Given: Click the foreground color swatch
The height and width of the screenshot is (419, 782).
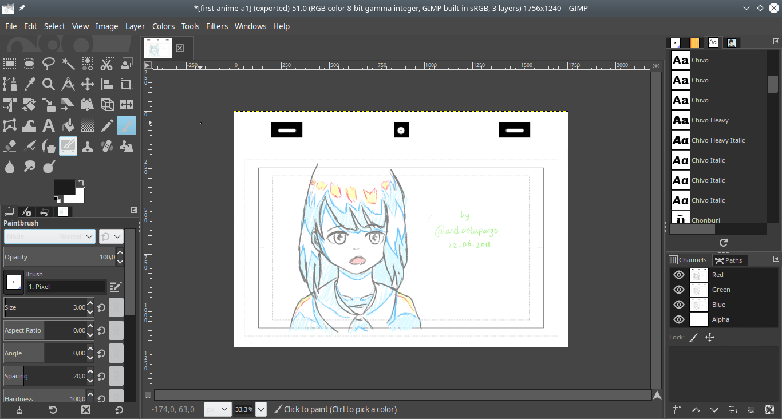Looking at the screenshot, I should point(64,187).
